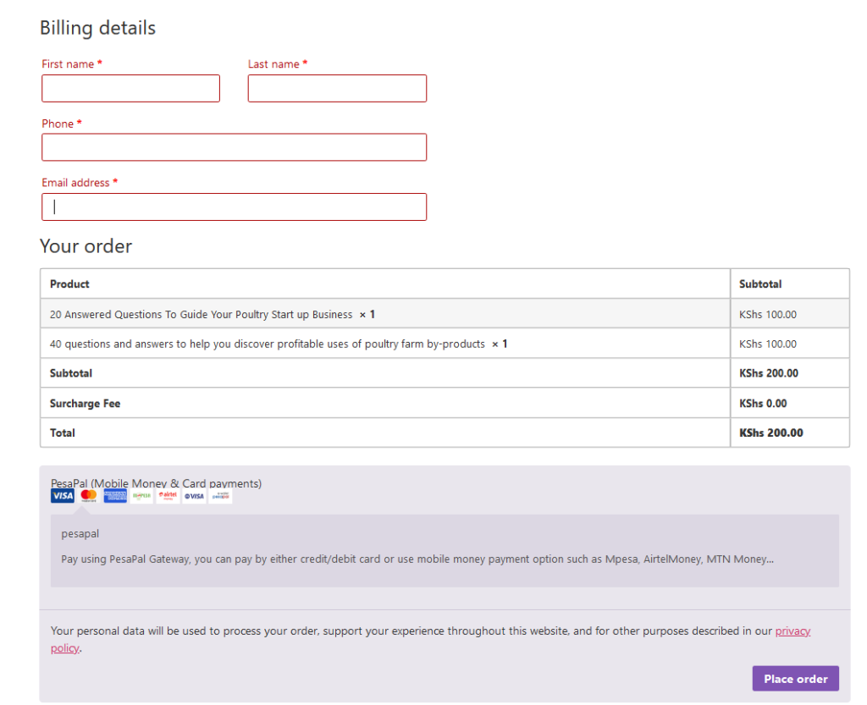The width and height of the screenshot is (867, 705).
Task: Select the American Express payment icon
Action: click(x=114, y=495)
